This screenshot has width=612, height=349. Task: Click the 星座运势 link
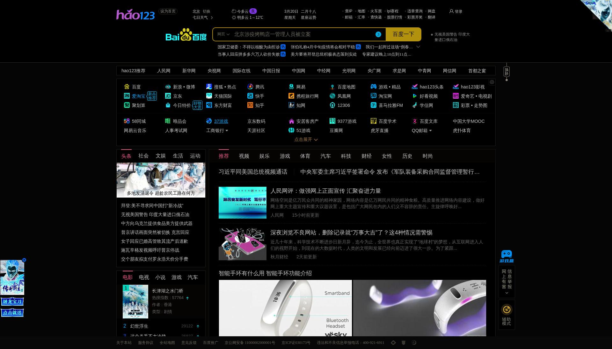309,17
